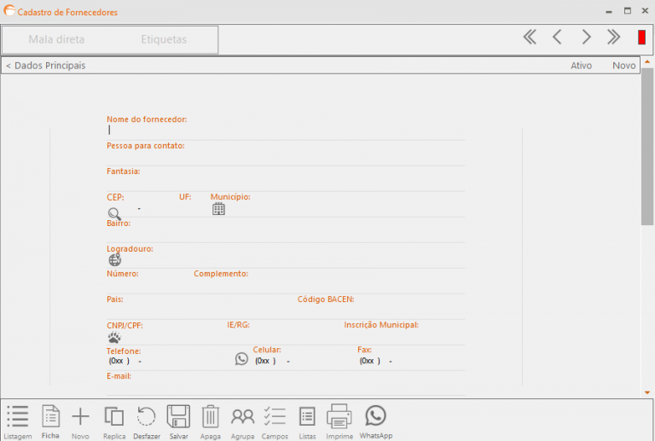
Task: Collapse the Dados Principais section
Action: pyautogui.click(x=45, y=66)
